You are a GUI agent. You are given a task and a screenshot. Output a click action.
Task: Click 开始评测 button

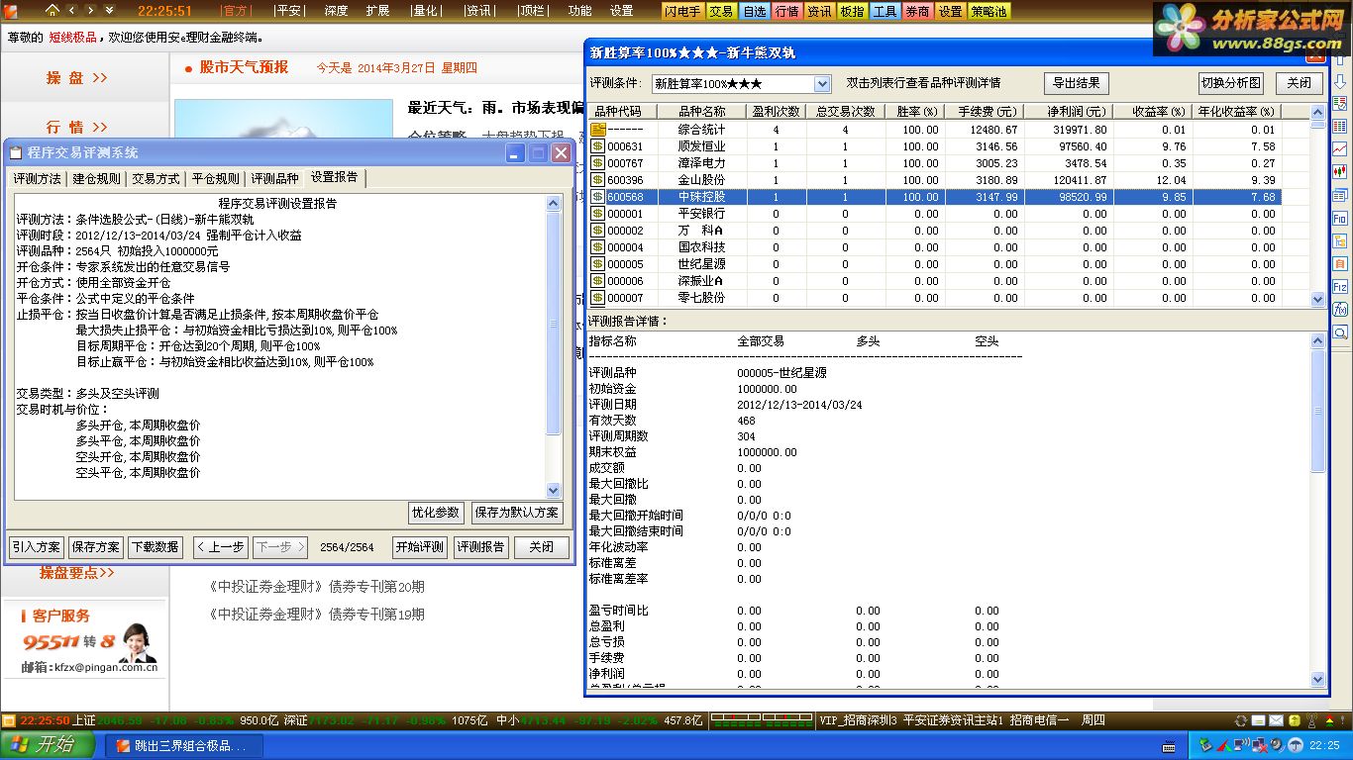click(x=420, y=547)
